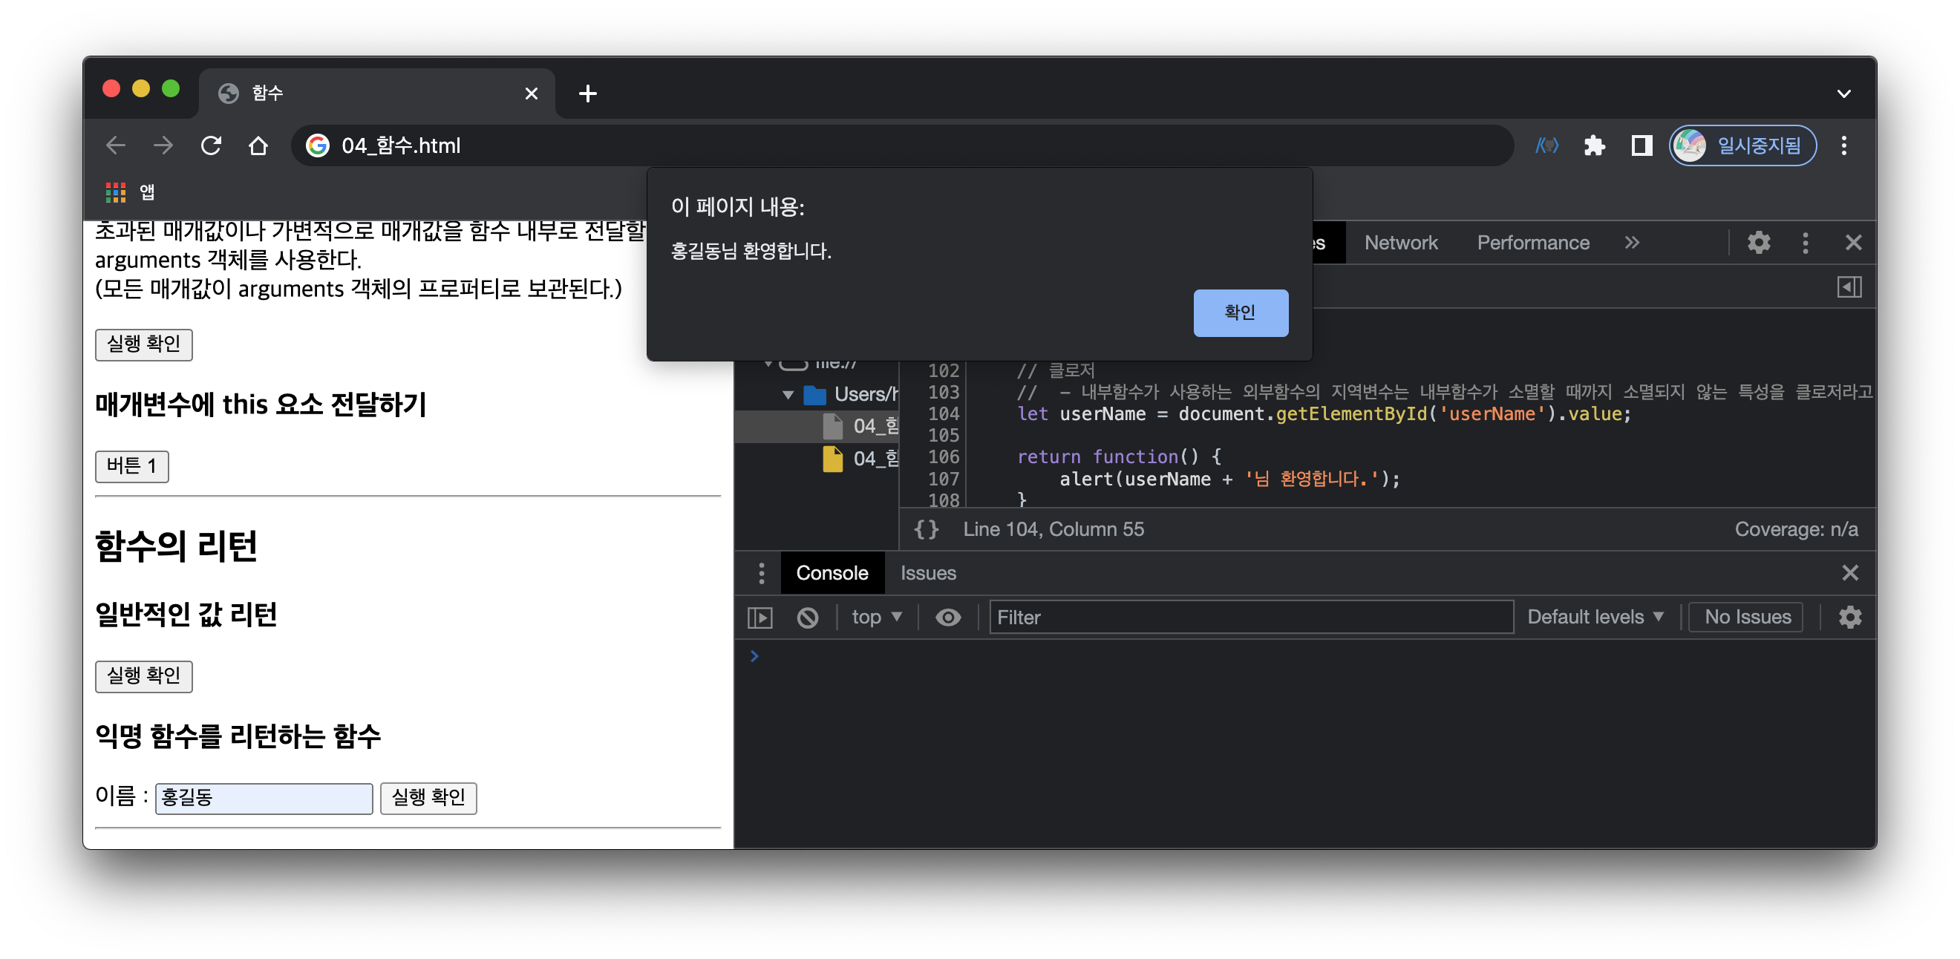This screenshot has width=1960, height=959.
Task: Go to the home page icon
Action: (x=258, y=145)
